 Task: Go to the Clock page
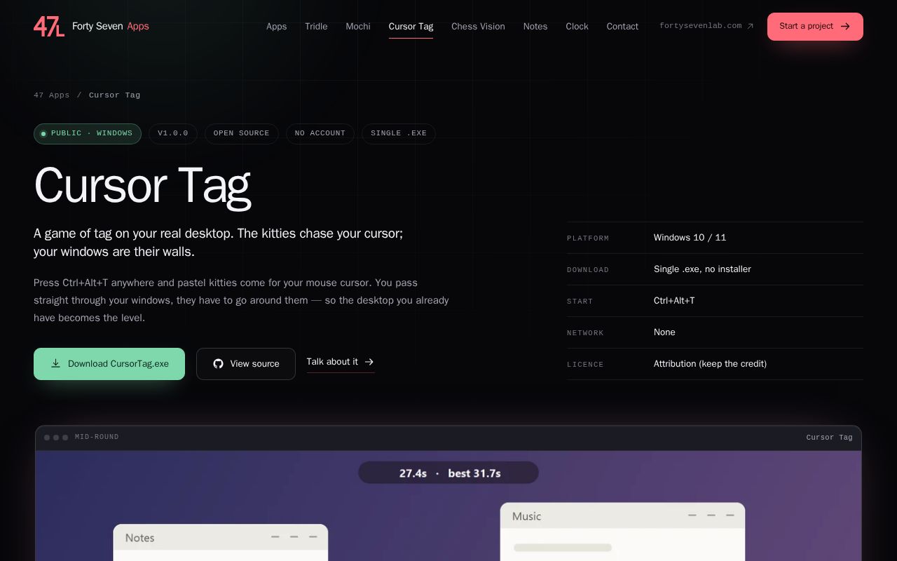tap(577, 27)
